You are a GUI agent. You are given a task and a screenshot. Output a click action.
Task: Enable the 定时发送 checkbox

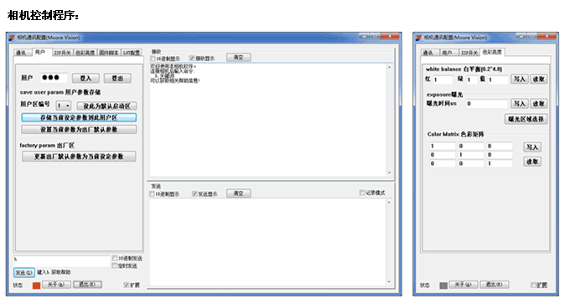click(x=115, y=265)
